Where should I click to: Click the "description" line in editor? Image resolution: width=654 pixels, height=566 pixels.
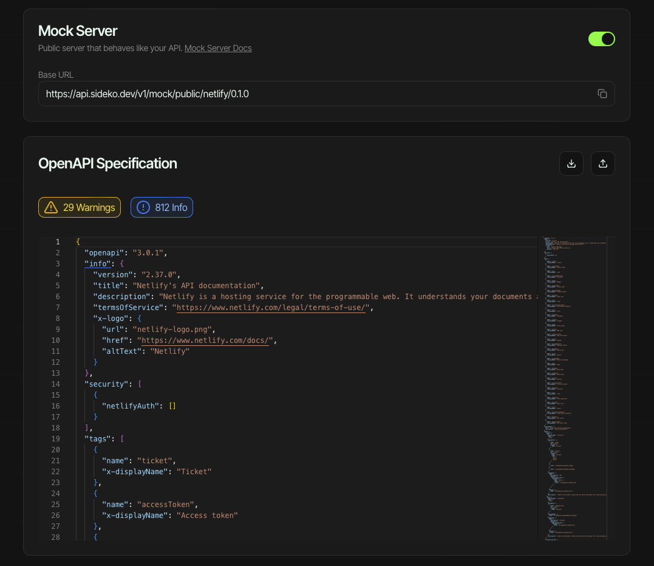(x=315, y=296)
